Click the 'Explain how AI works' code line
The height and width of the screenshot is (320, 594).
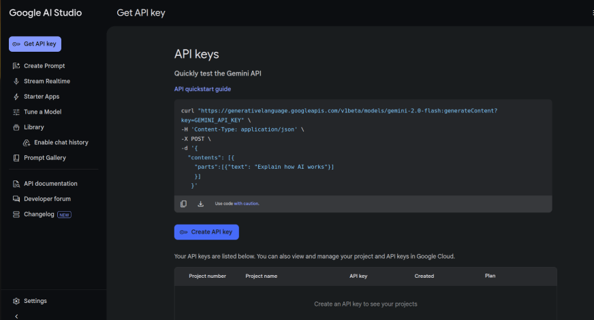[264, 167]
